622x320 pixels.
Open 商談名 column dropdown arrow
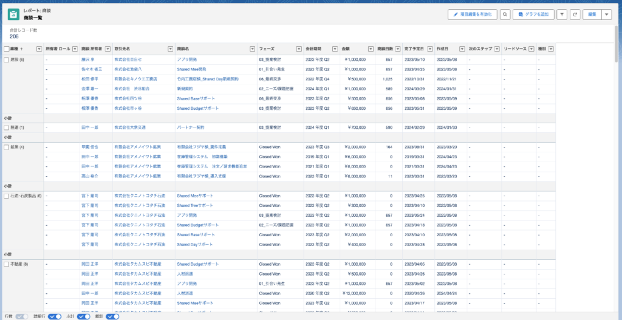click(x=252, y=49)
